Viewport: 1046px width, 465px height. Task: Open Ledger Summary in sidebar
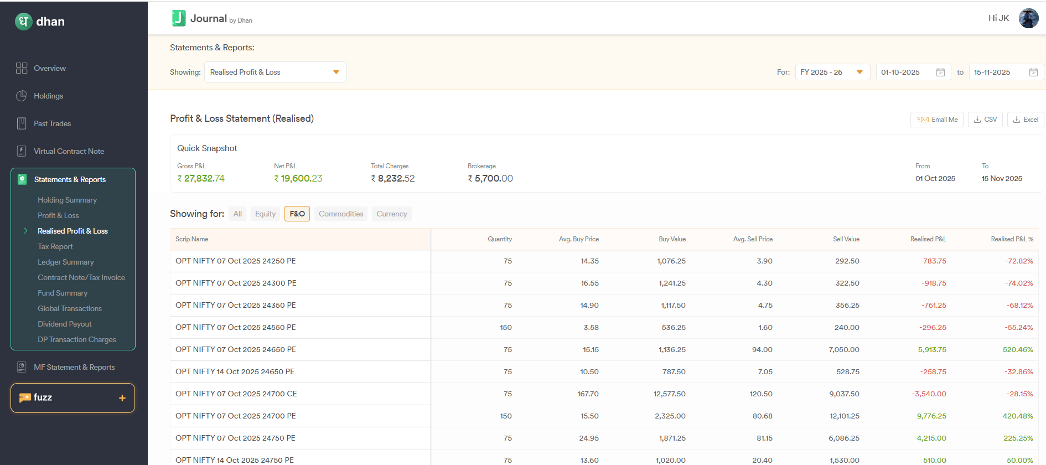point(66,262)
